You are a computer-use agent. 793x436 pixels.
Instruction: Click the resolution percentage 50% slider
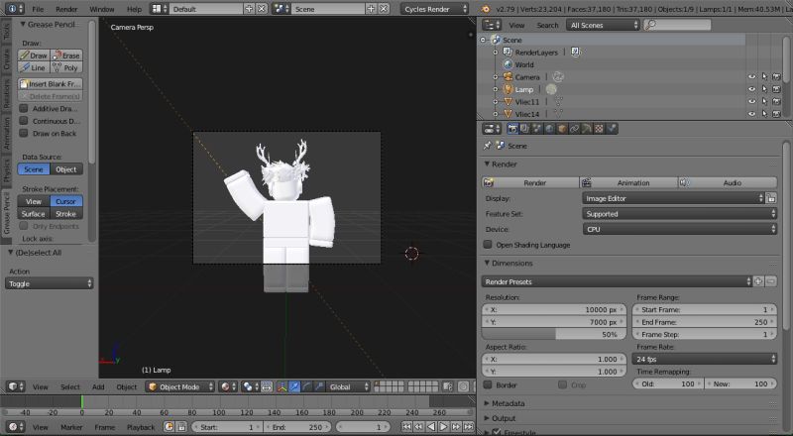coord(554,334)
